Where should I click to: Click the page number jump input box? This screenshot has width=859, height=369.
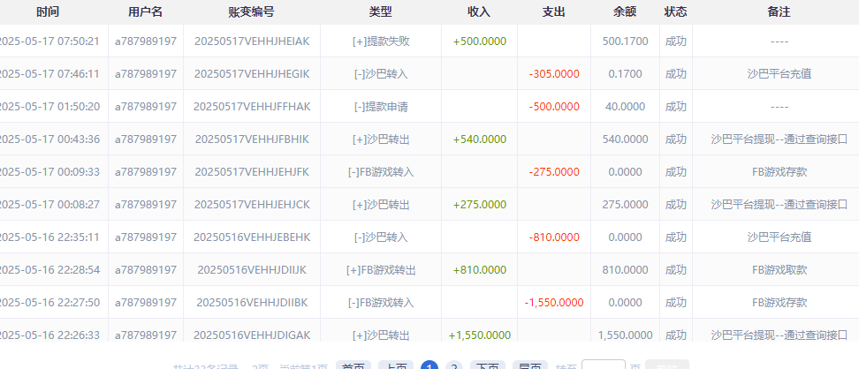point(604,365)
